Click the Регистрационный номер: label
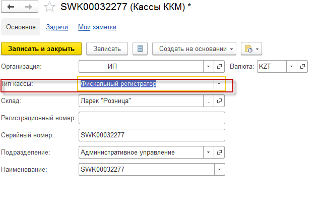This screenshot has width=322, height=200. 38,118
